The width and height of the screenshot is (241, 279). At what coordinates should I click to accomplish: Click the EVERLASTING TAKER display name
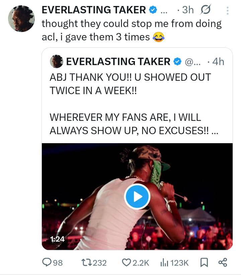(94, 10)
